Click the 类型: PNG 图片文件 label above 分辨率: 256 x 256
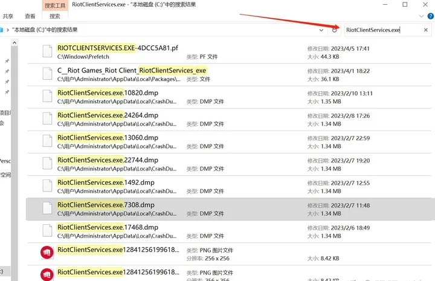The height and width of the screenshot is (281, 435). click(x=210, y=251)
